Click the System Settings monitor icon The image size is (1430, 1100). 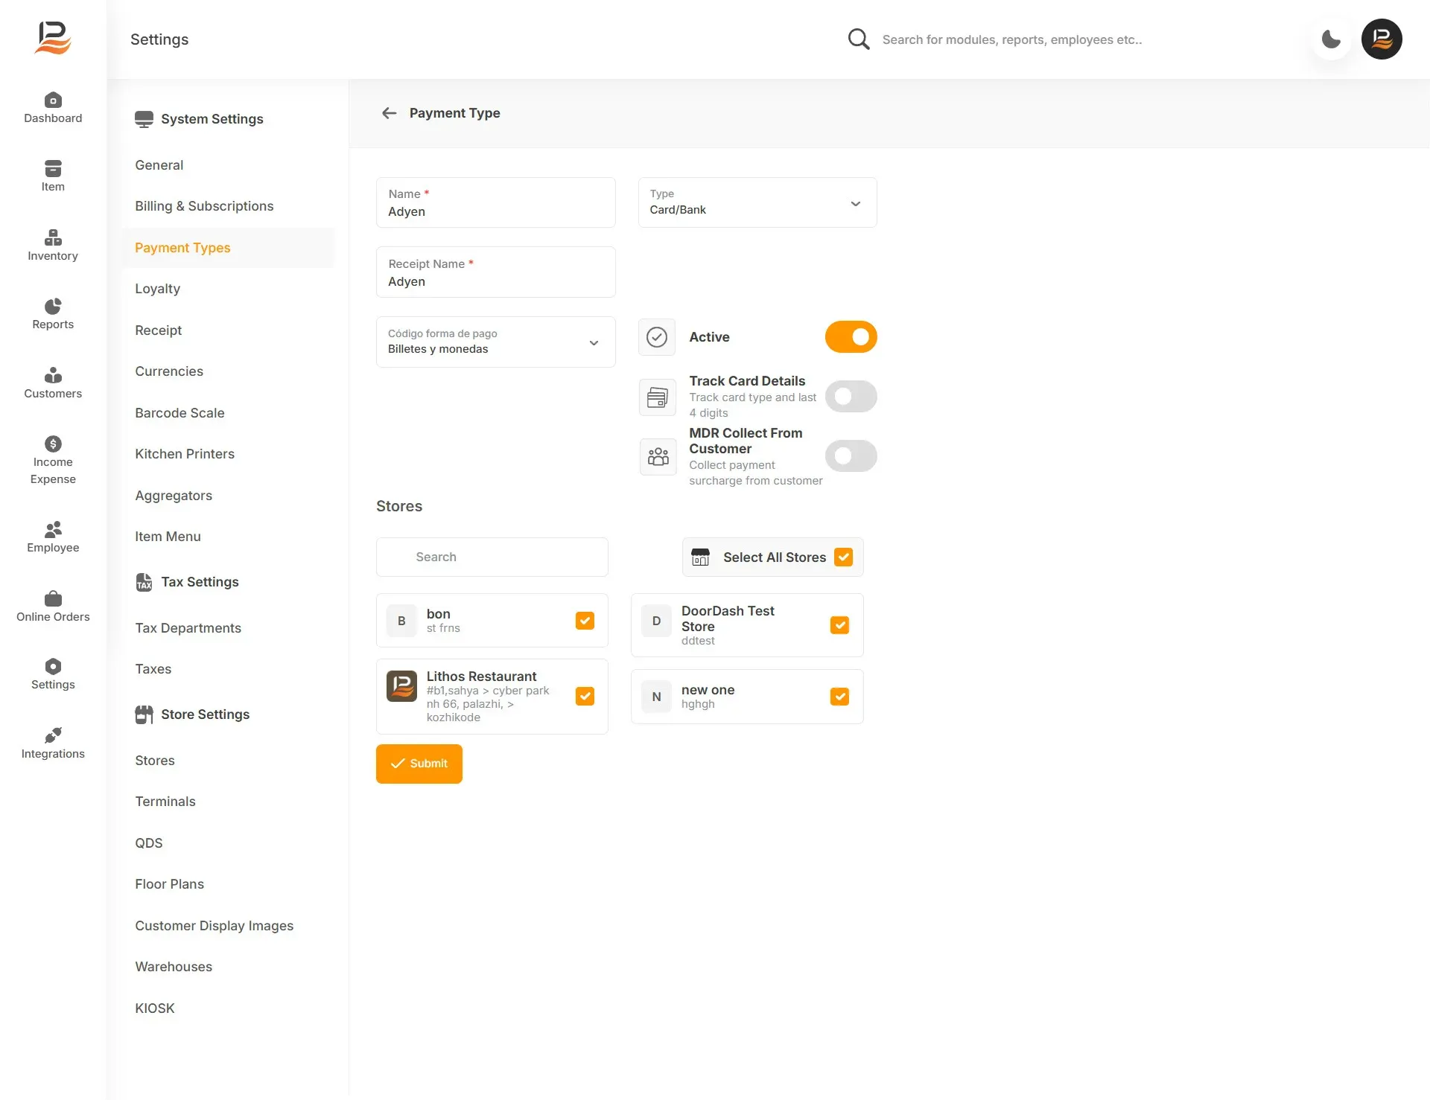pyautogui.click(x=144, y=119)
